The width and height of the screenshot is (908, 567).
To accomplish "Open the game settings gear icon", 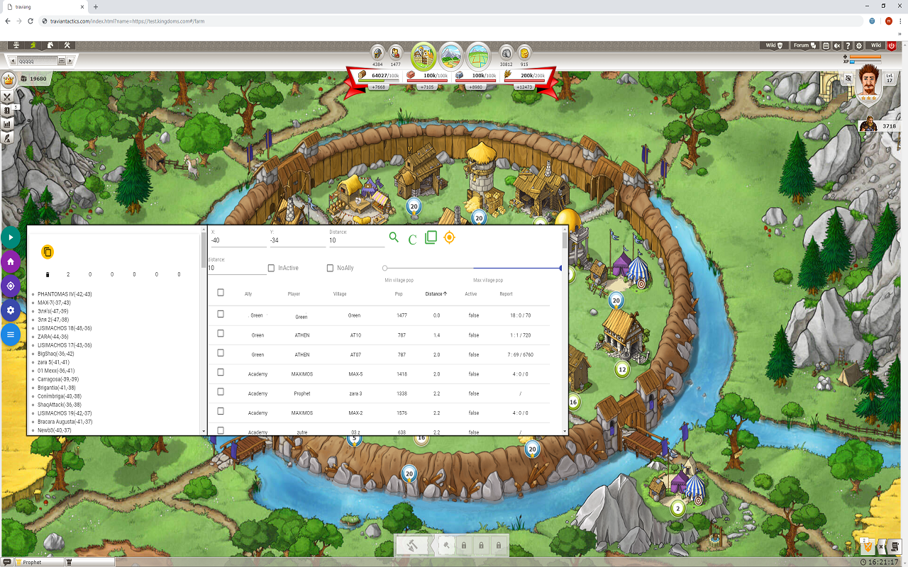I will (x=859, y=45).
